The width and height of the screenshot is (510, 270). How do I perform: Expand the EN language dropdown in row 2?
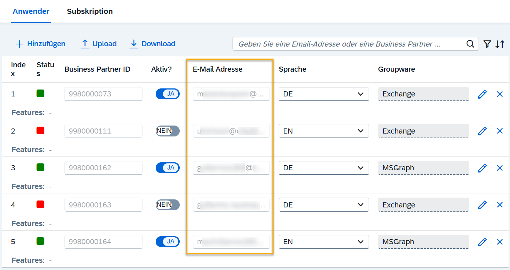[x=324, y=131]
